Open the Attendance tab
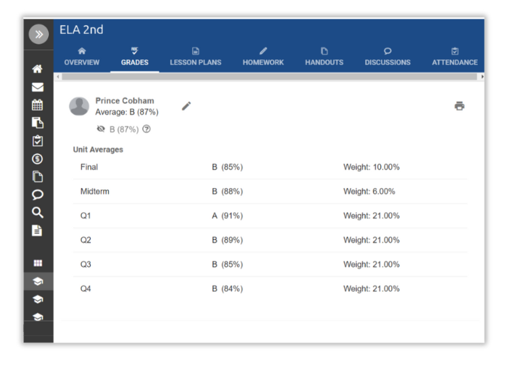 click(x=455, y=57)
